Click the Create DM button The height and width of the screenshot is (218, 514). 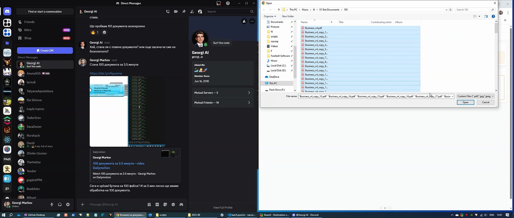pyautogui.click(x=45, y=51)
